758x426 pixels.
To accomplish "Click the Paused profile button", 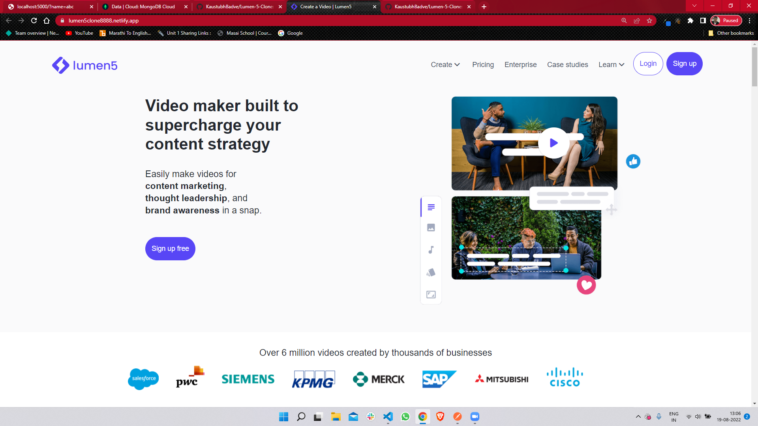I will pyautogui.click(x=726, y=21).
